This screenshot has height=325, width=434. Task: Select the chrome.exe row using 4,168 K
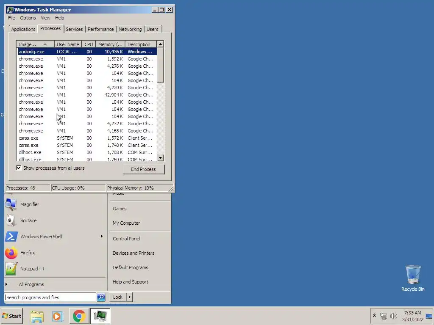coord(87,131)
